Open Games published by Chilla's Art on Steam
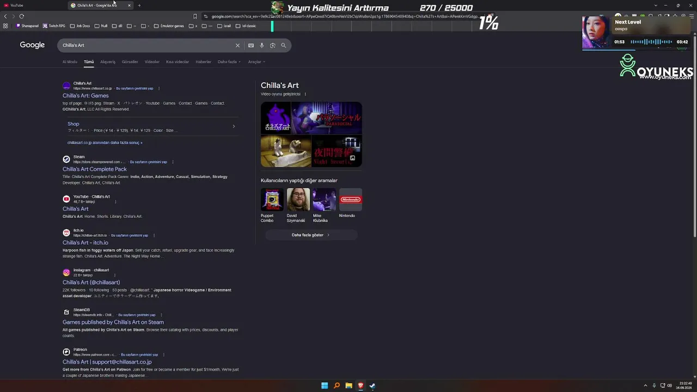Screen dimensions: 697x392 (x=113, y=322)
